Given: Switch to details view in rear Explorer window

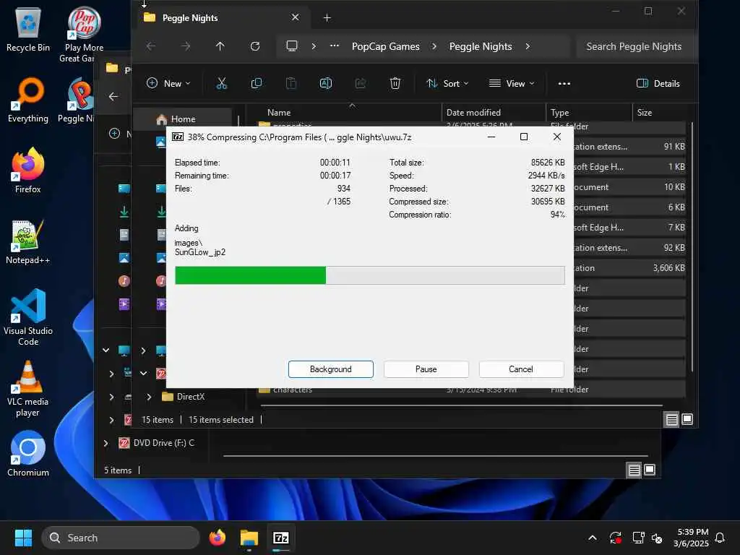Looking at the screenshot, I should coord(634,470).
